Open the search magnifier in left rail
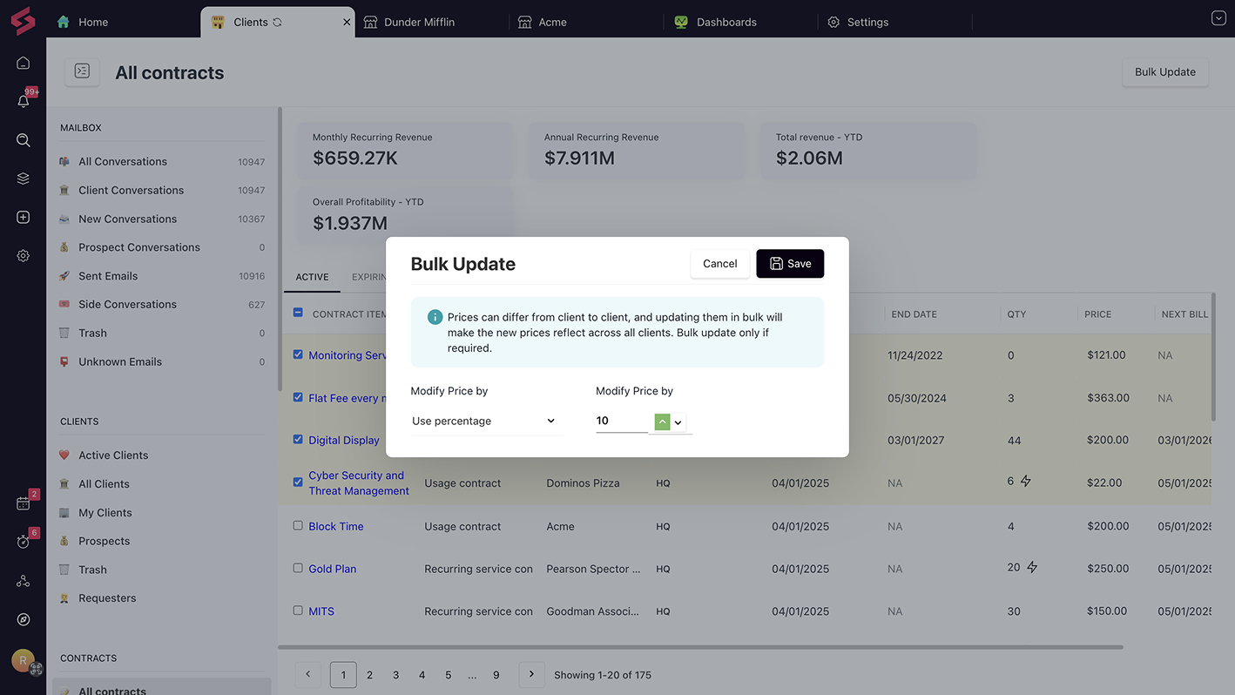The height and width of the screenshot is (695, 1235). pyautogui.click(x=24, y=140)
